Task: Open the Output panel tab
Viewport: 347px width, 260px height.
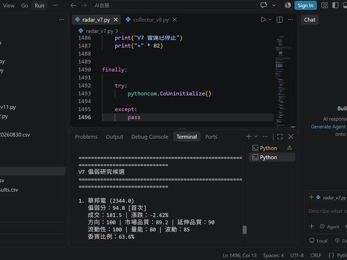Action: pos(114,137)
